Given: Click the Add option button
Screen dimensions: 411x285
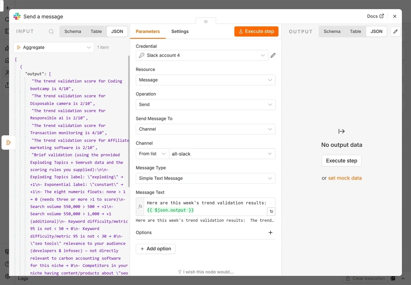Looking at the screenshot, I should pos(155,249).
